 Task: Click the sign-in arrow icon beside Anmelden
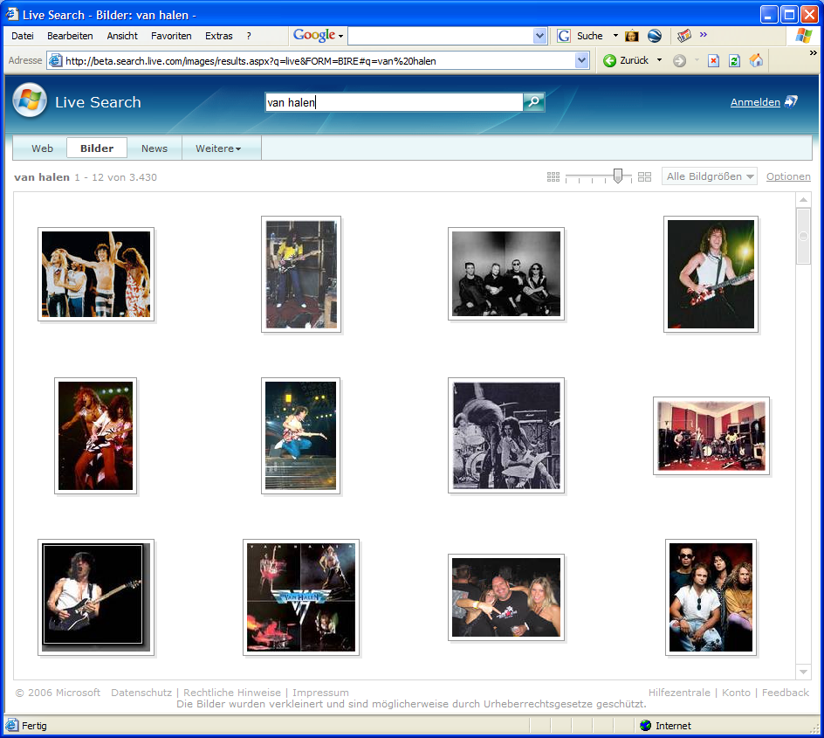coord(791,101)
